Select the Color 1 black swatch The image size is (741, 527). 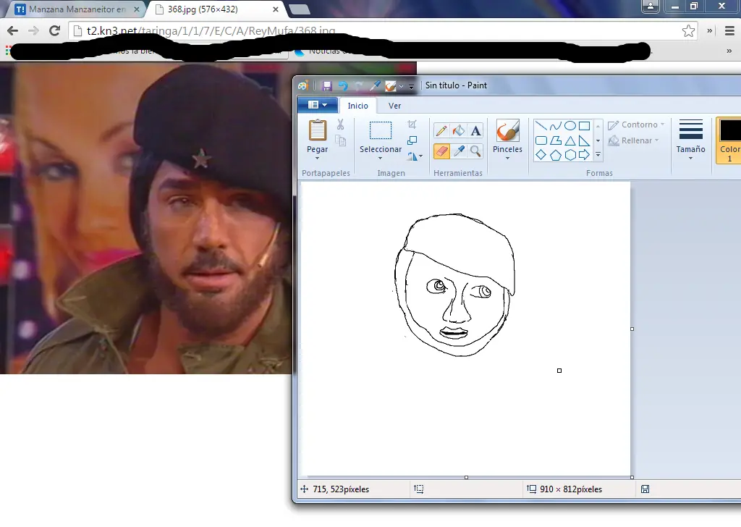(729, 130)
